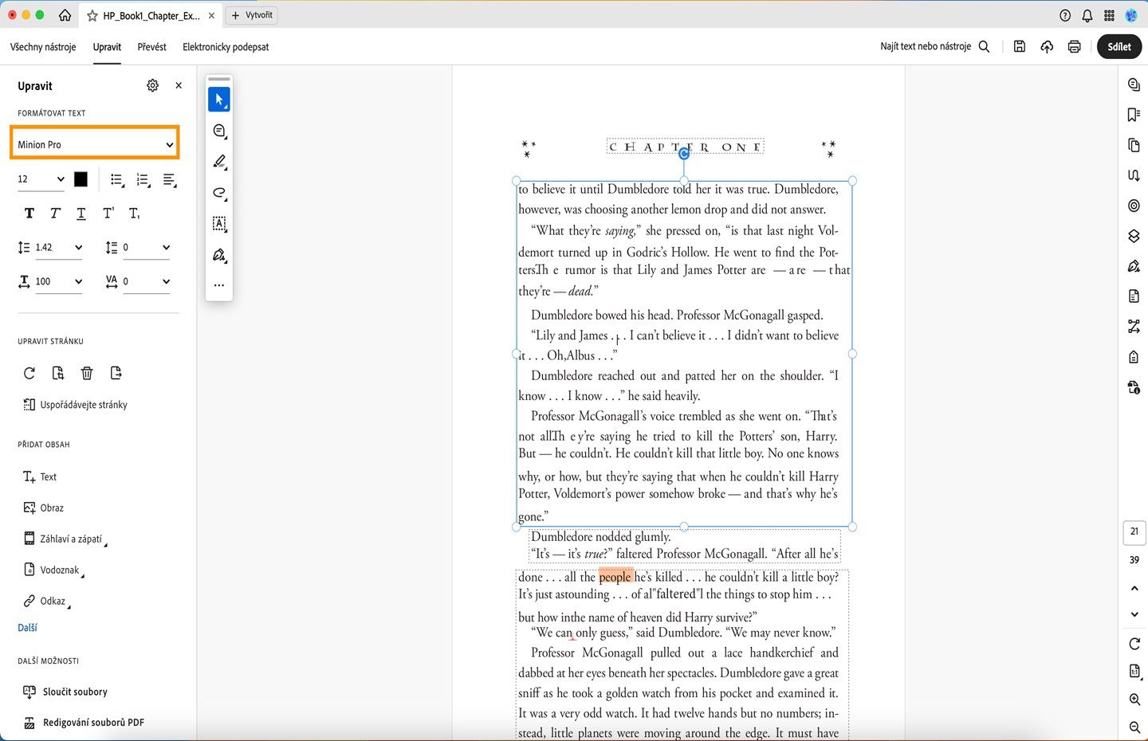Close the HP_Book1_Chapter document tab
The width and height of the screenshot is (1148, 741).
pos(211,15)
